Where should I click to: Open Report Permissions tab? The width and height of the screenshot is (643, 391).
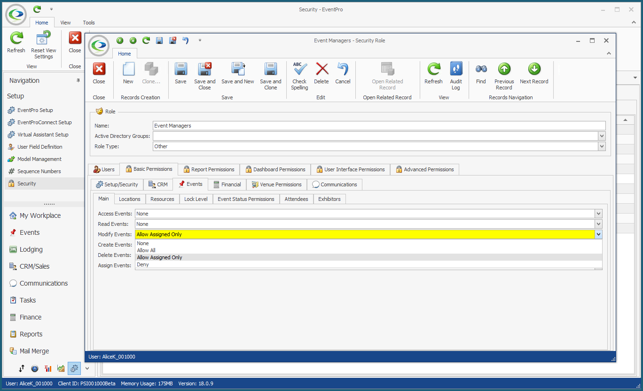(x=209, y=169)
